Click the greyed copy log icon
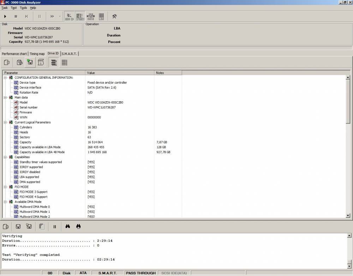 42,227
